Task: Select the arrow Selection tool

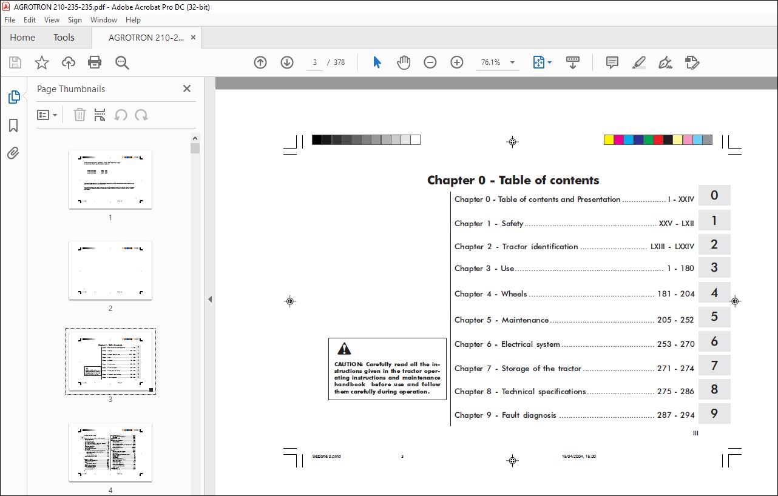Action: (377, 62)
